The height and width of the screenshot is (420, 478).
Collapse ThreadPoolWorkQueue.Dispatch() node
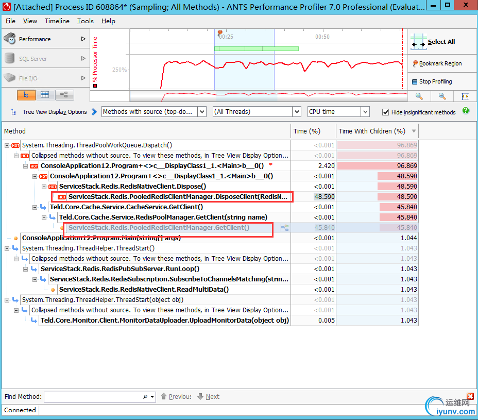(x=7, y=145)
